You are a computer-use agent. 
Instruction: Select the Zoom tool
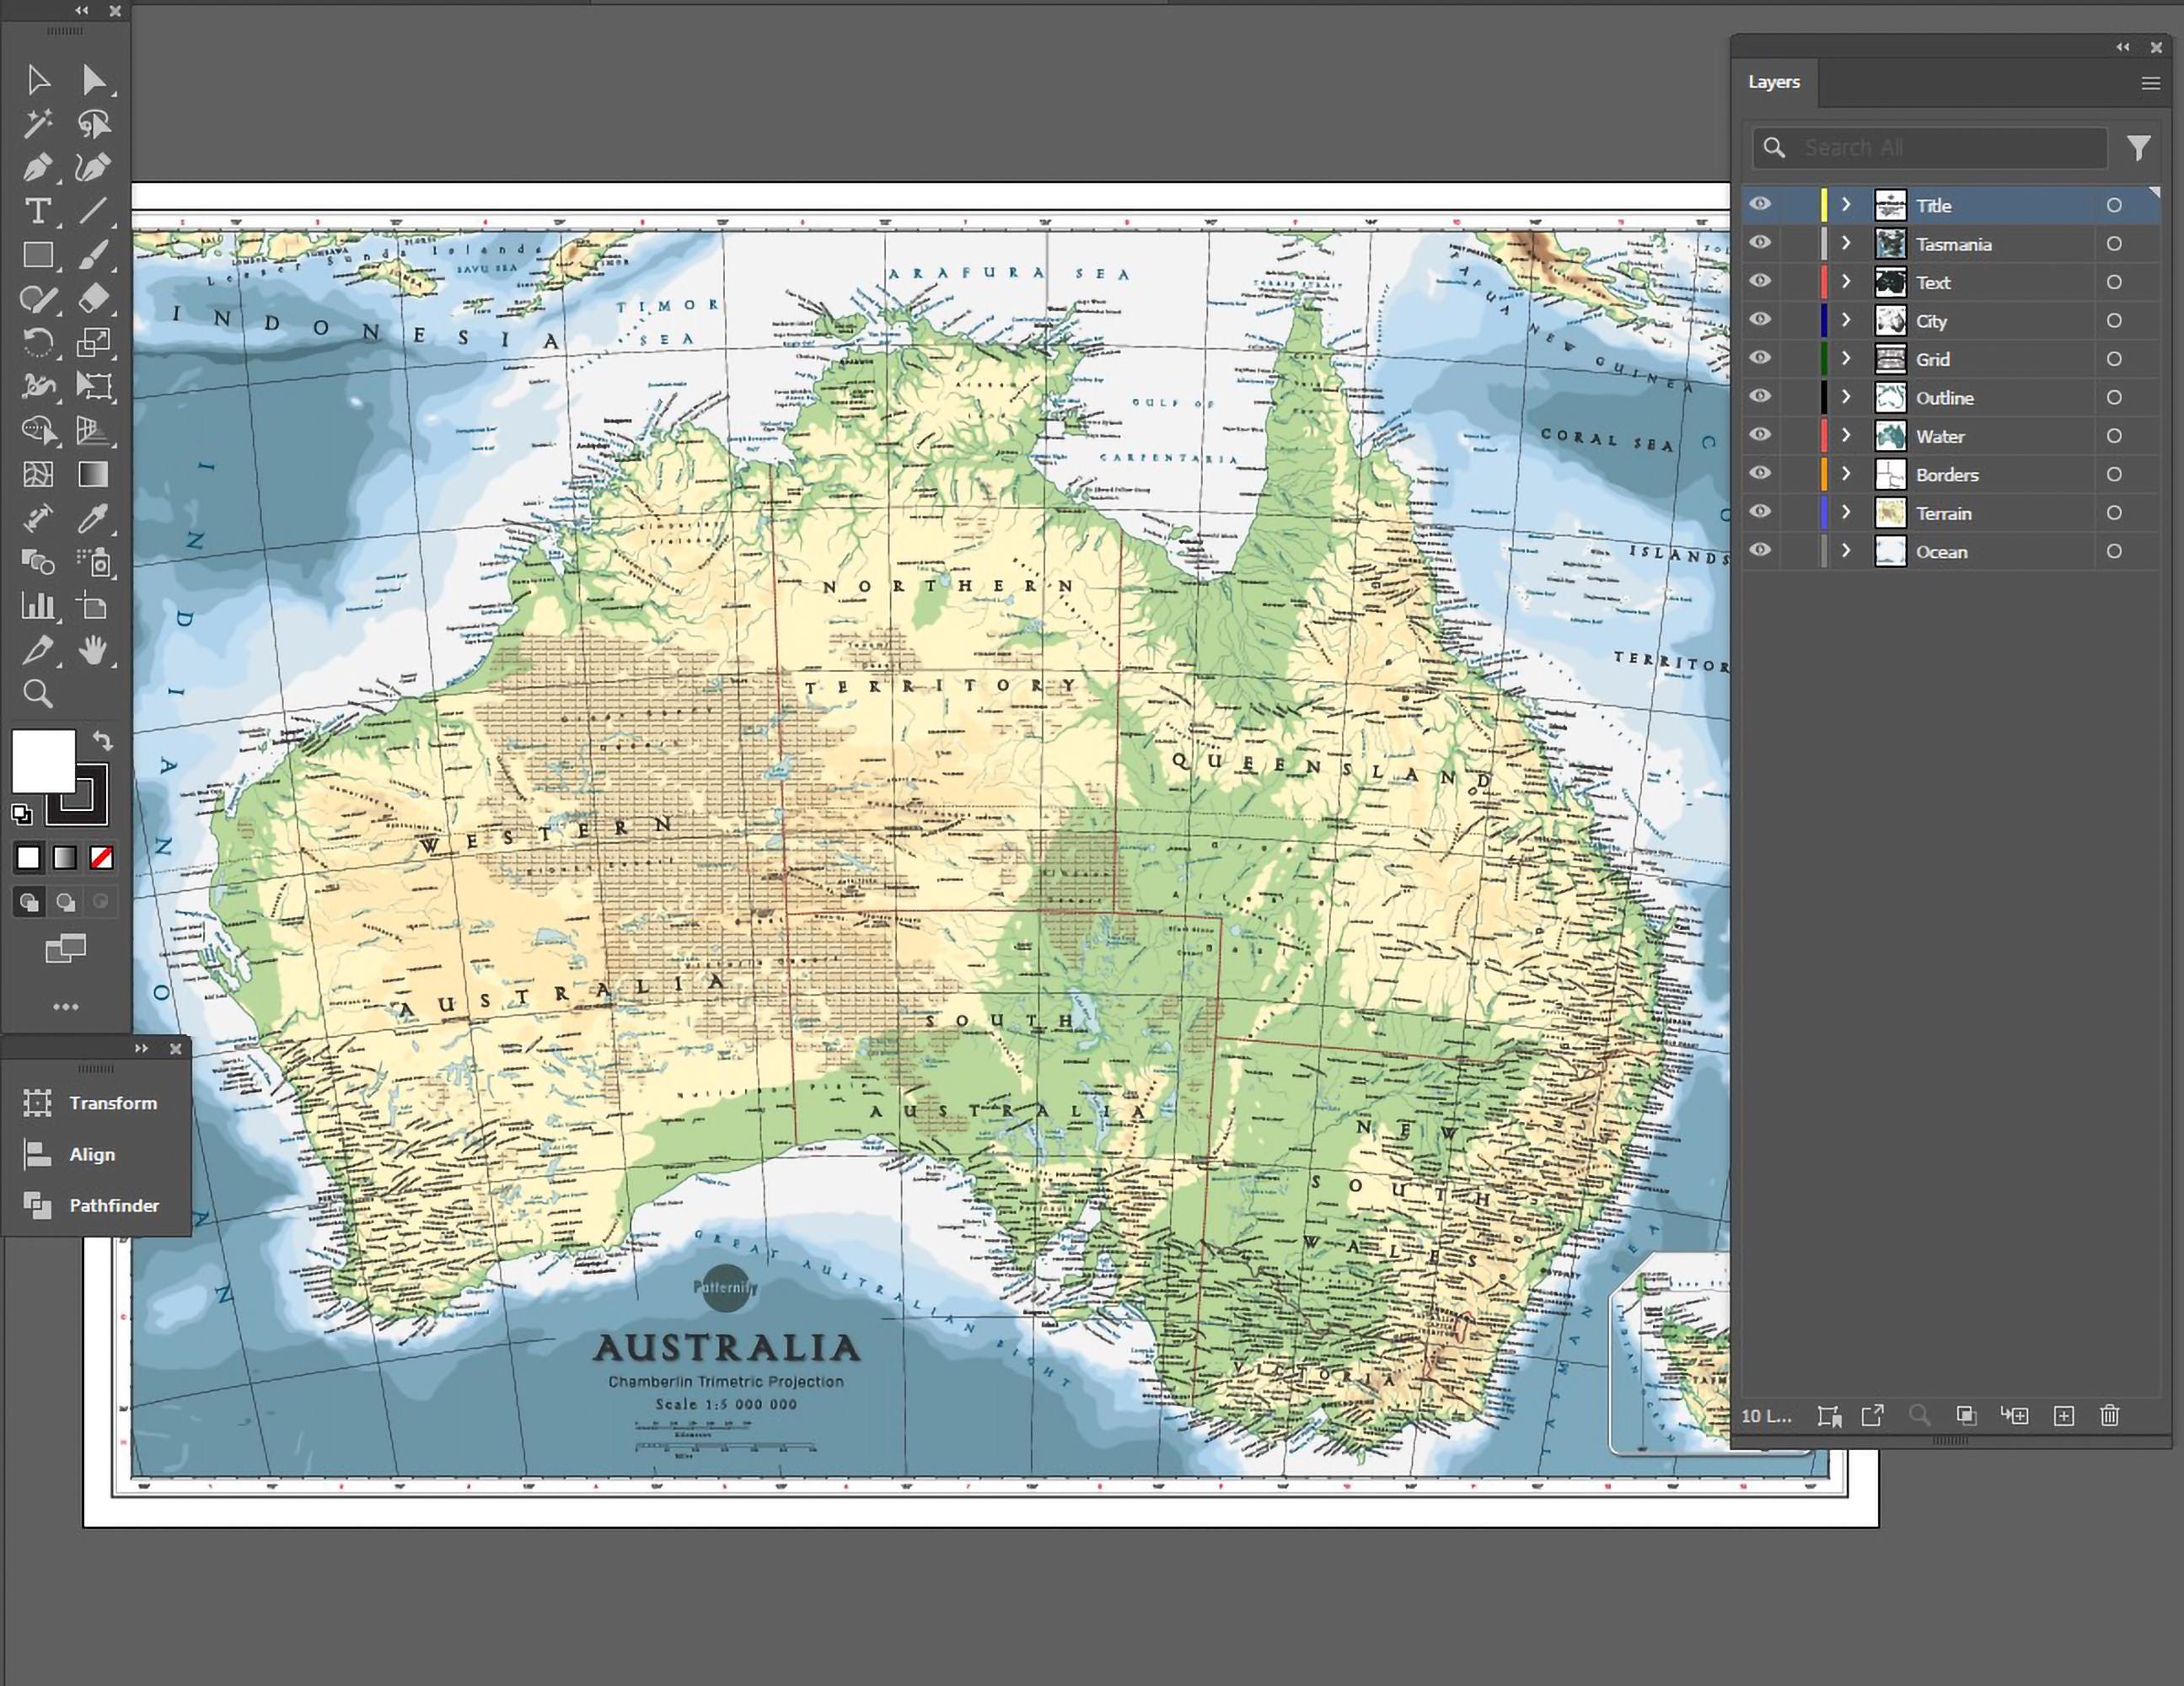tap(38, 694)
